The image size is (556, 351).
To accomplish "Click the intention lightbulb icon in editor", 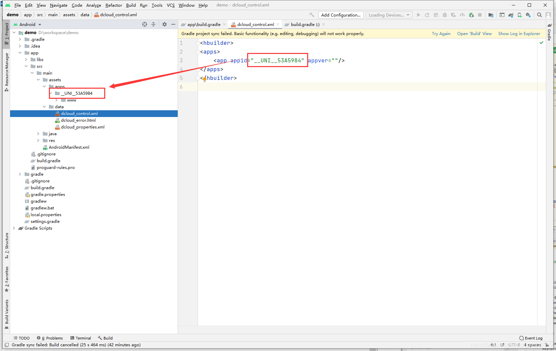I will click(x=204, y=79).
